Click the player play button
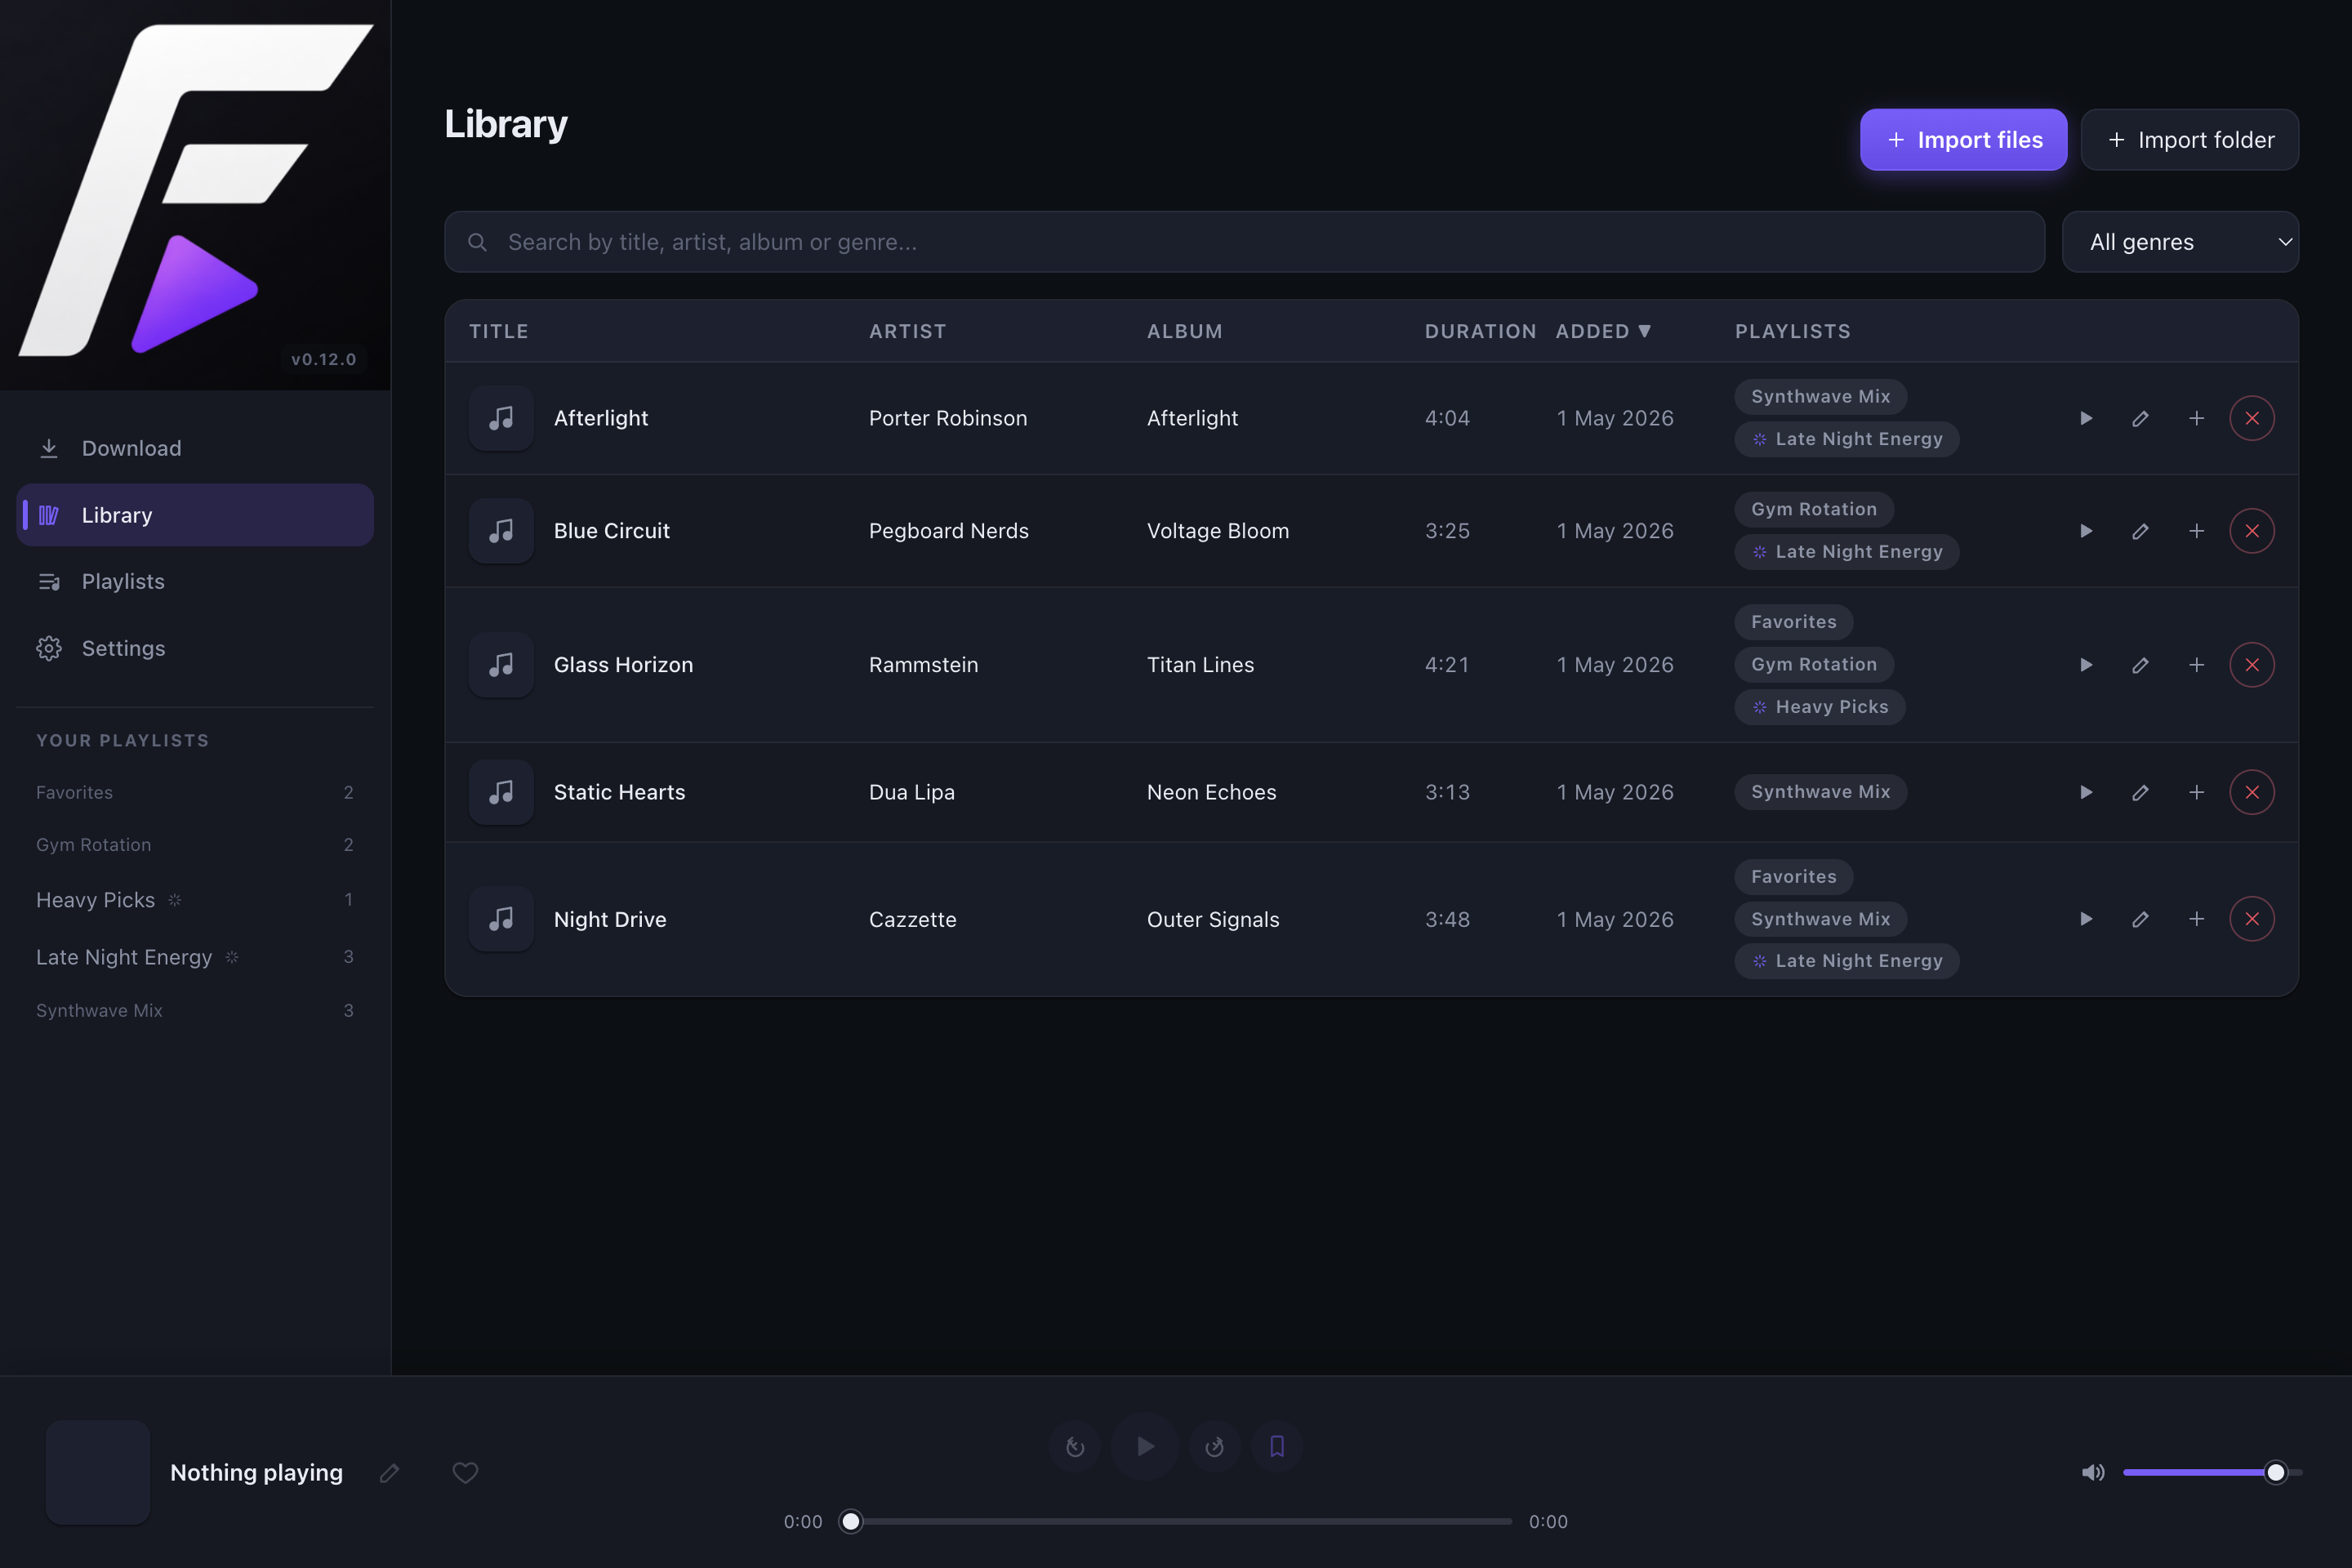Screen dimensions: 2352x1568 tap(1145, 1446)
